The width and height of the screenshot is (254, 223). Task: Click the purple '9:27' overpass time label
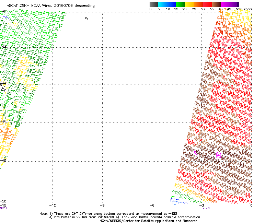tap(3, 208)
